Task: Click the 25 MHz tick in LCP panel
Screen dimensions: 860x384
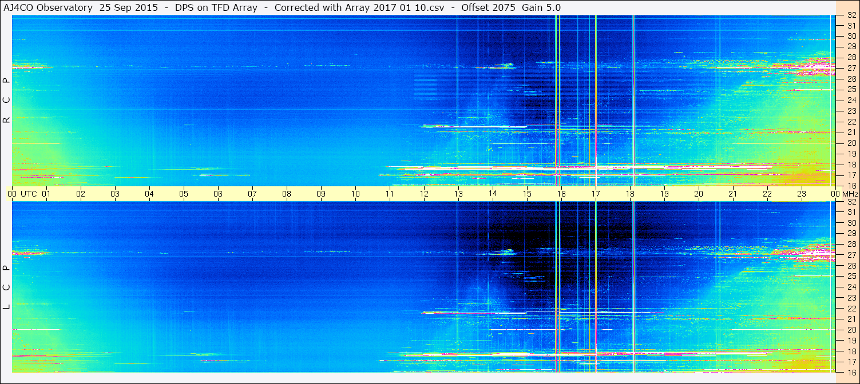Action: 851,276
